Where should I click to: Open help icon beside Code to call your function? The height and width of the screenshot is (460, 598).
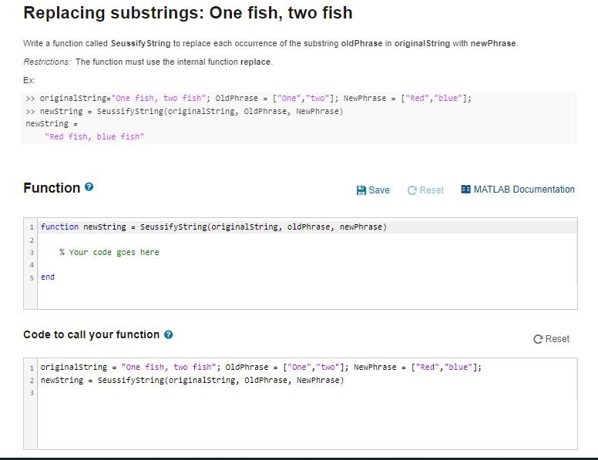[x=168, y=334]
